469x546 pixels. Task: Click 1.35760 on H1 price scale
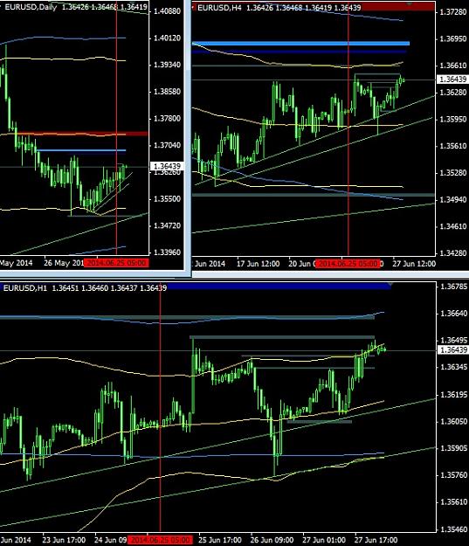coord(454,475)
